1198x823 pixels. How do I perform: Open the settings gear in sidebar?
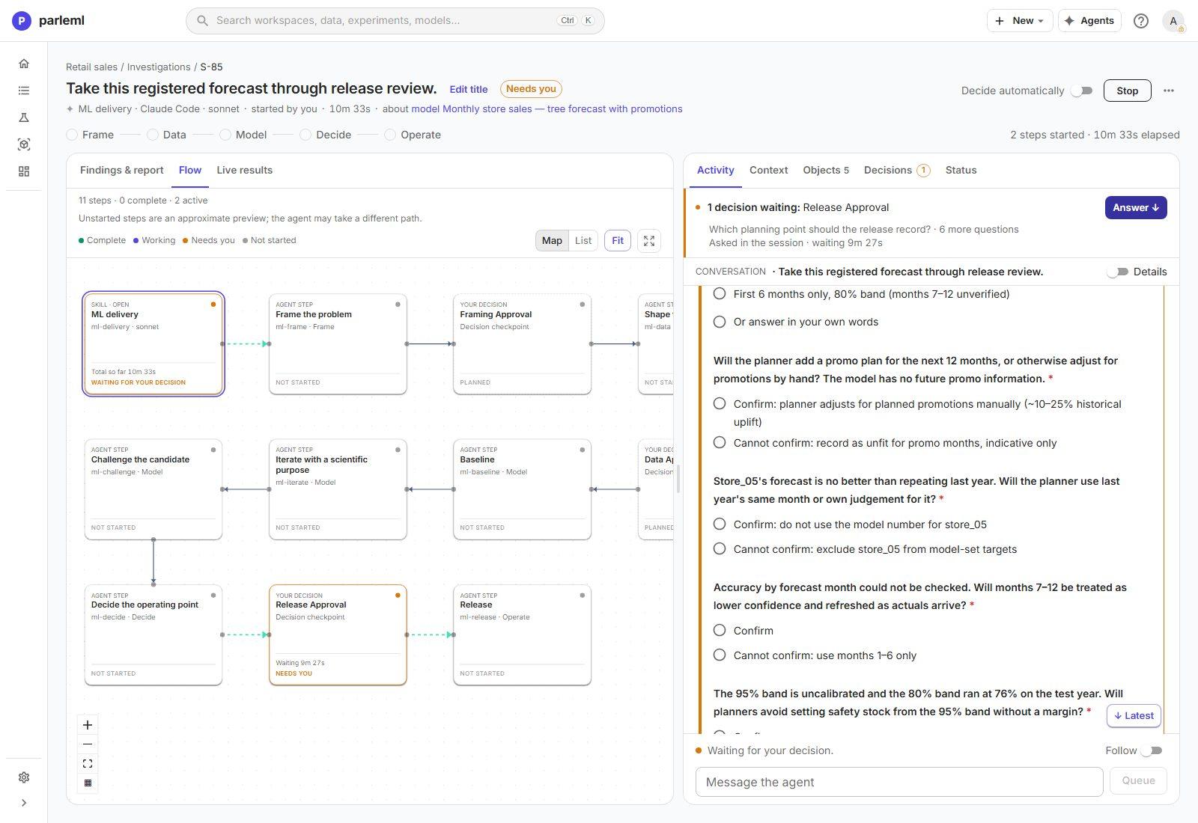point(24,777)
